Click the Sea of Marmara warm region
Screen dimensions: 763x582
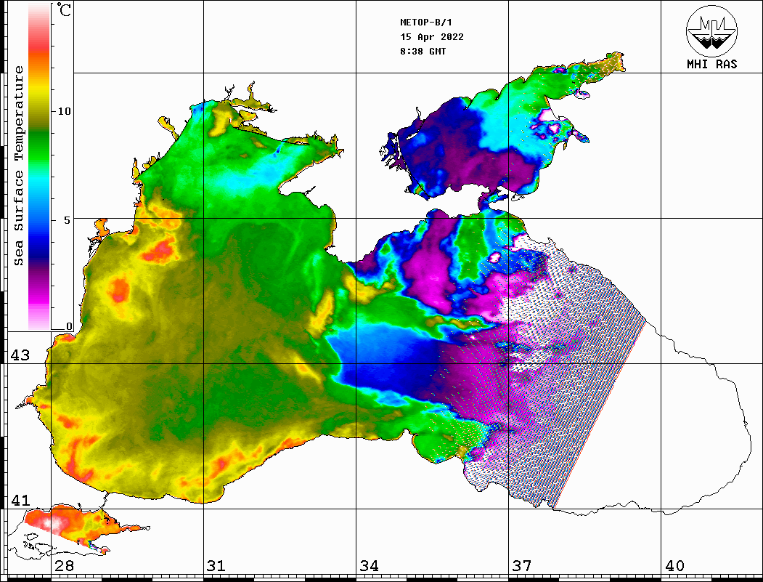(73, 526)
